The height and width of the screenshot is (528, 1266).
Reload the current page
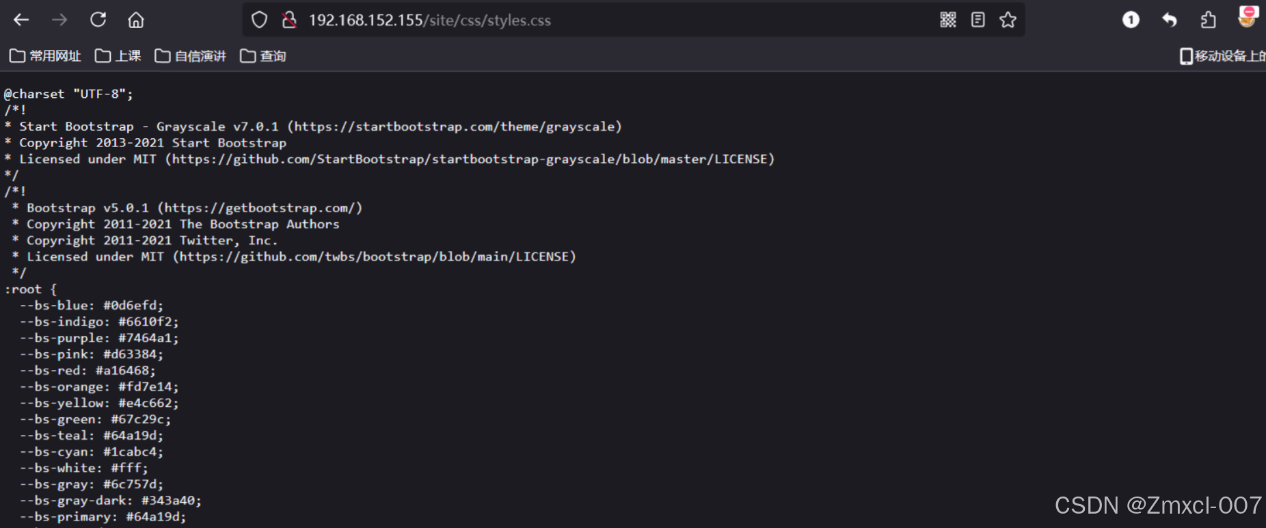(98, 20)
